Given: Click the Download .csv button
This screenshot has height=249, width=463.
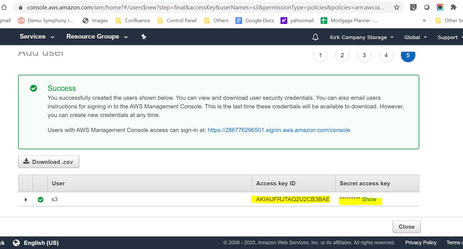Looking at the screenshot, I should (x=49, y=162).
